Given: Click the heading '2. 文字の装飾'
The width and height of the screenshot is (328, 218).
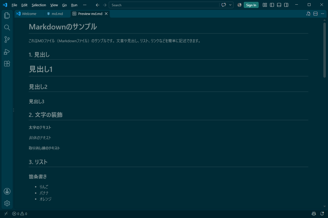Looking at the screenshot, I should [46, 115].
